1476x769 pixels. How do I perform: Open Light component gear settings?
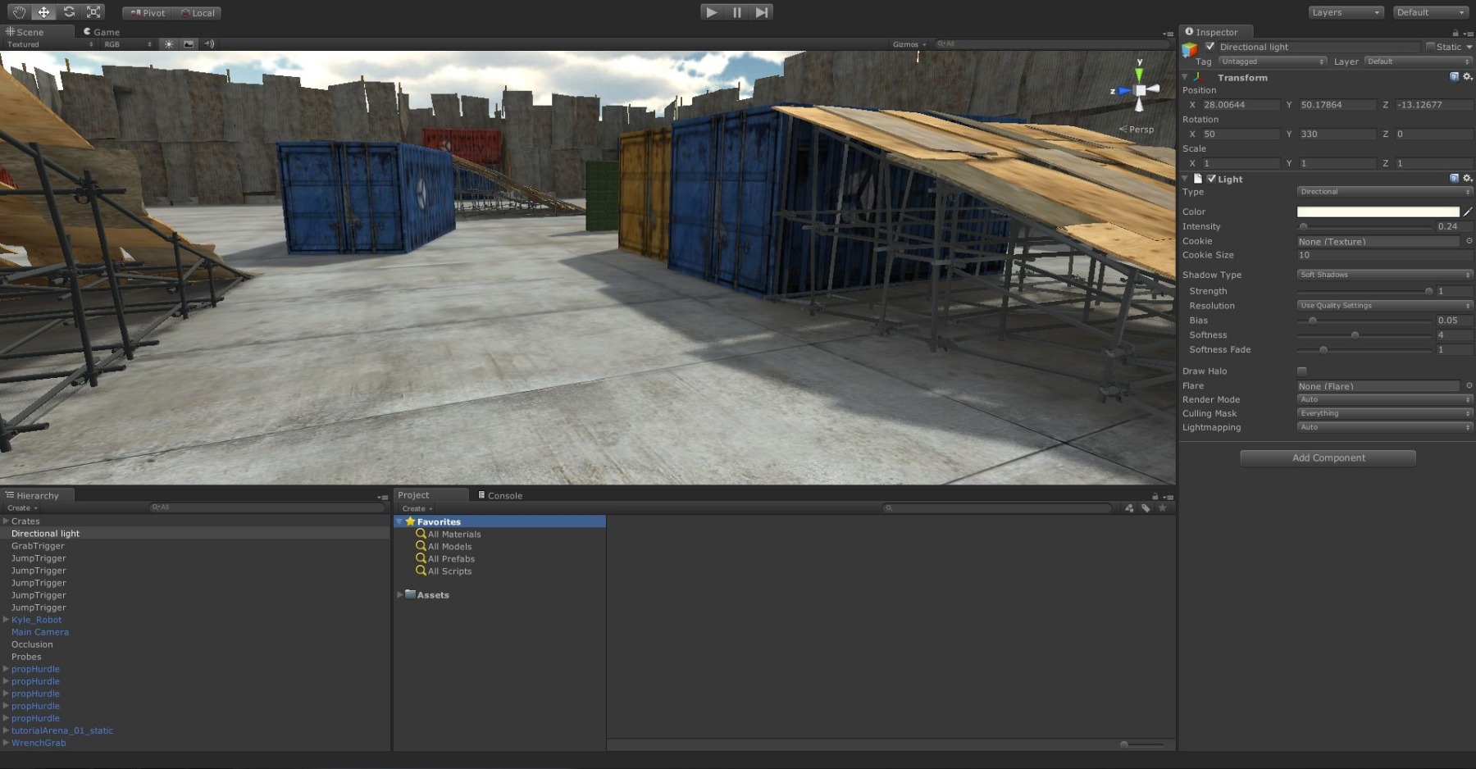click(x=1468, y=179)
